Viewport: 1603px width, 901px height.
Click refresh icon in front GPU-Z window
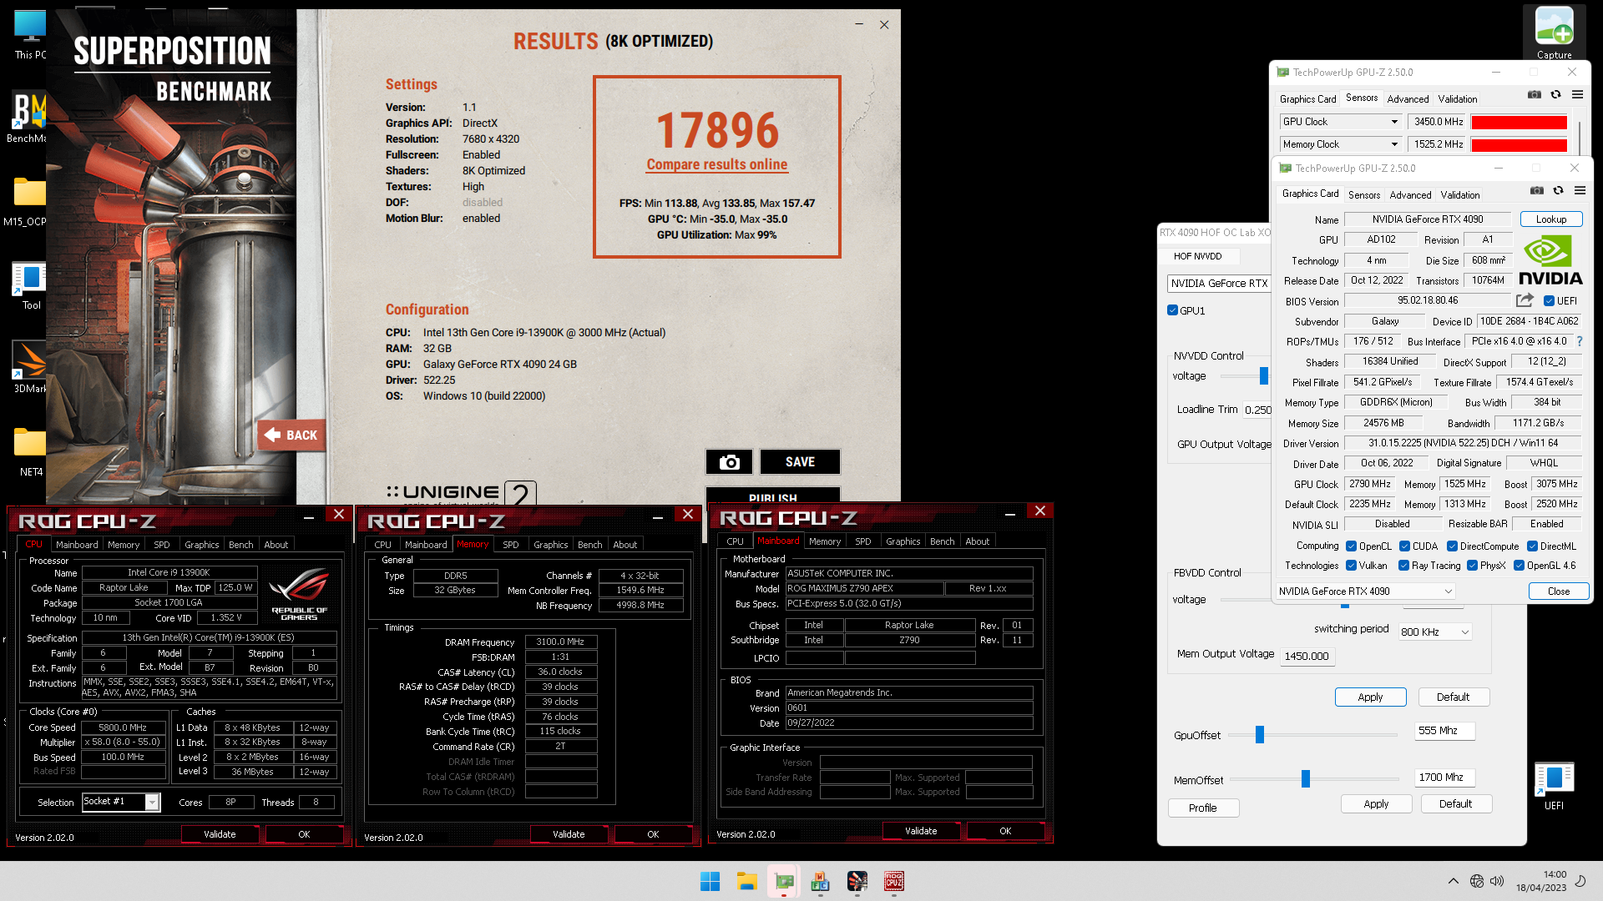pyautogui.click(x=1558, y=191)
